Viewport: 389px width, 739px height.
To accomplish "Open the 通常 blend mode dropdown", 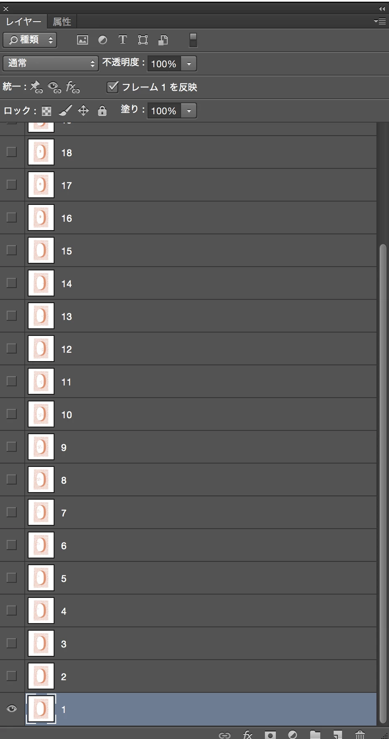I will click(x=51, y=63).
